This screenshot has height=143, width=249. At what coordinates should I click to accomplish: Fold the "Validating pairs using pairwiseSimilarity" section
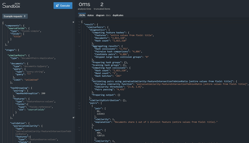coord(79,81)
